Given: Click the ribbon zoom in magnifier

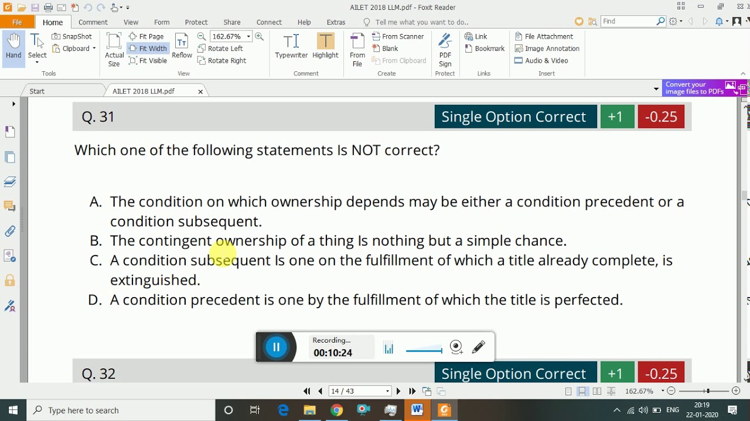Looking at the screenshot, I should tap(259, 36).
